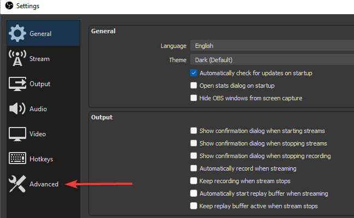This screenshot has height=218, width=354.
Task: Click the Hotkeys keyboard icon
Action: [17, 159]
